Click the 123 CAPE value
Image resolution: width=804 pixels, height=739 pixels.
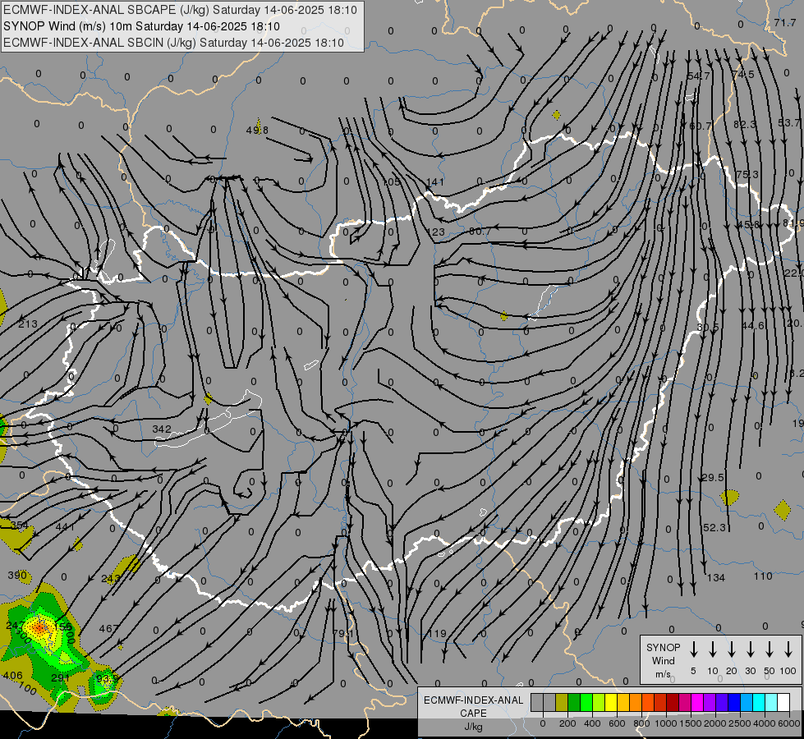pyautogui.click(x=436, y=232)
